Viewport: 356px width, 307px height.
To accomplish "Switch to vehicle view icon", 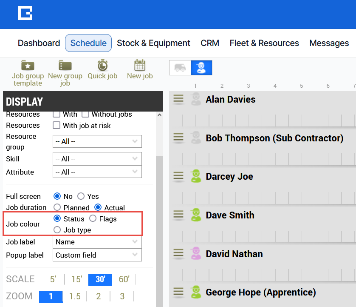I will (x=180, y=68).
